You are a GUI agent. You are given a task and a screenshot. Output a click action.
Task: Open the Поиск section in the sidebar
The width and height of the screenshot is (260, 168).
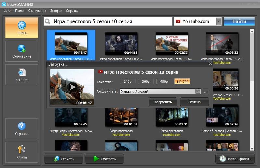(21, 28)
